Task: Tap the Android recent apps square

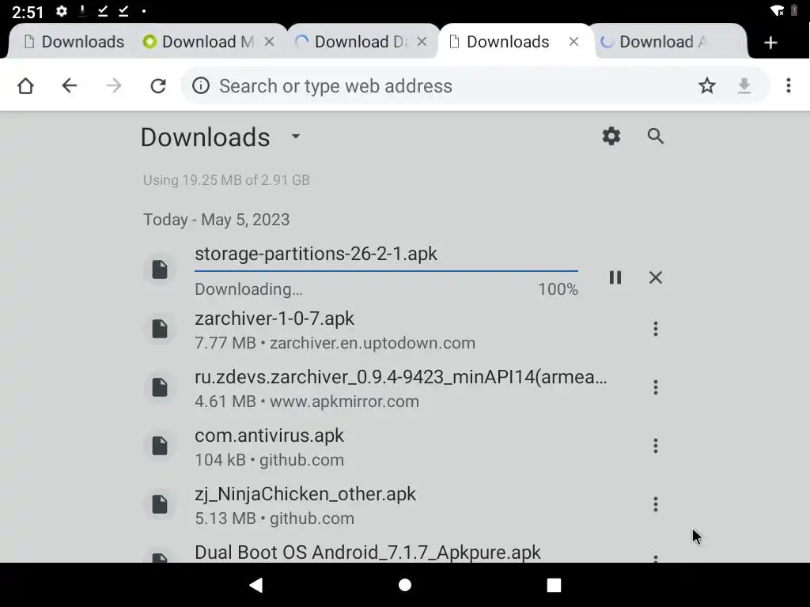Action: [554, 585]
